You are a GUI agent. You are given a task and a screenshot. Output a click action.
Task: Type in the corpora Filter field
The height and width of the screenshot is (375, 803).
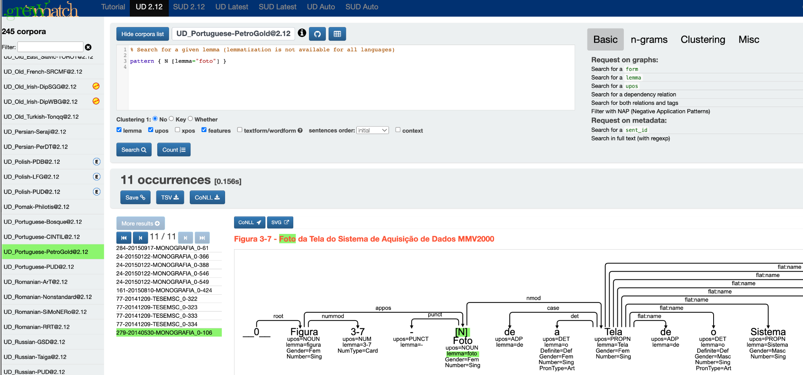pyautogui.click(x=51, y=47)
